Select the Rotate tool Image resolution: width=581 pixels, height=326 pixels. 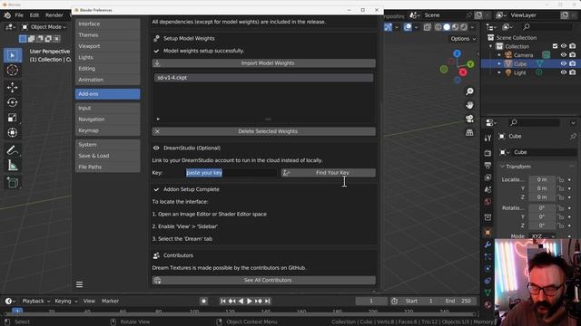13,102
